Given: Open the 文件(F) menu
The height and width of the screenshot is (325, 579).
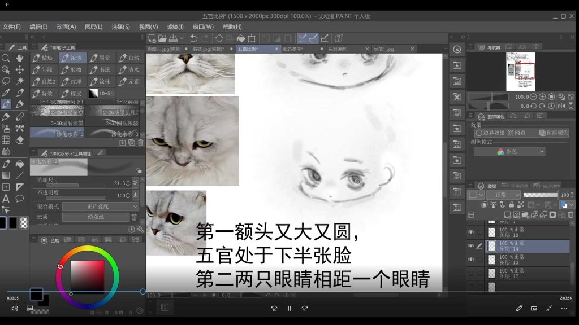Looking at the screenshot, I should pyautogui.click(x=12, y=27).
